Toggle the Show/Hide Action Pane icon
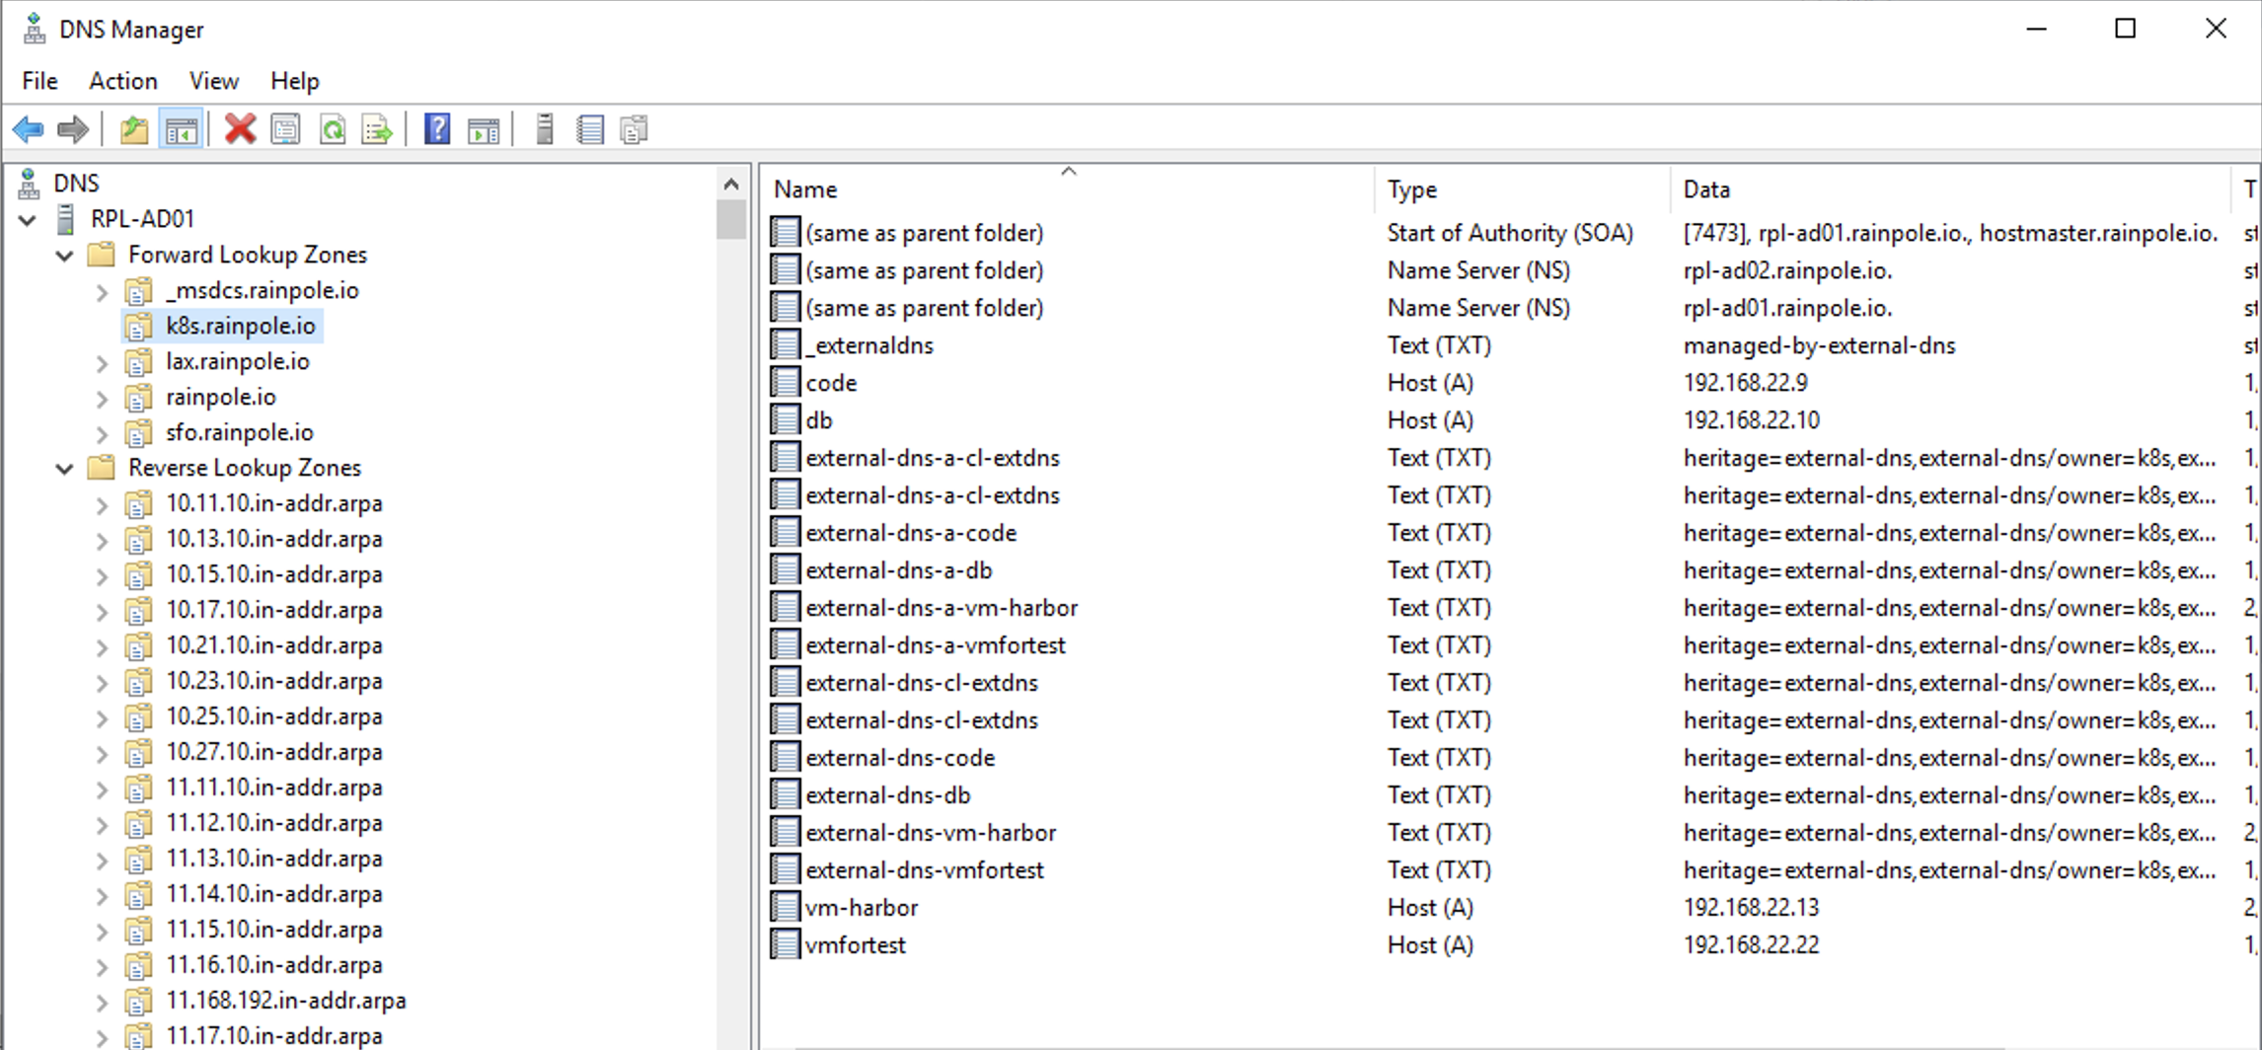2262x1050 pixels. tap(484, 129)
